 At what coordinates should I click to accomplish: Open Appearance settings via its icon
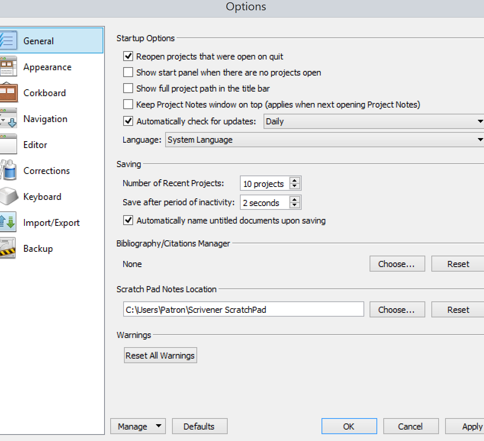[8, 67]
